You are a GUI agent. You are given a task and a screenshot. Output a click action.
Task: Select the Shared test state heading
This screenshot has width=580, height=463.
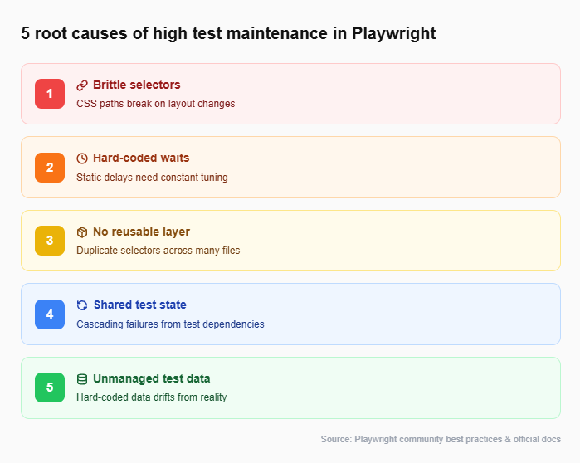[x=140, y=305]
